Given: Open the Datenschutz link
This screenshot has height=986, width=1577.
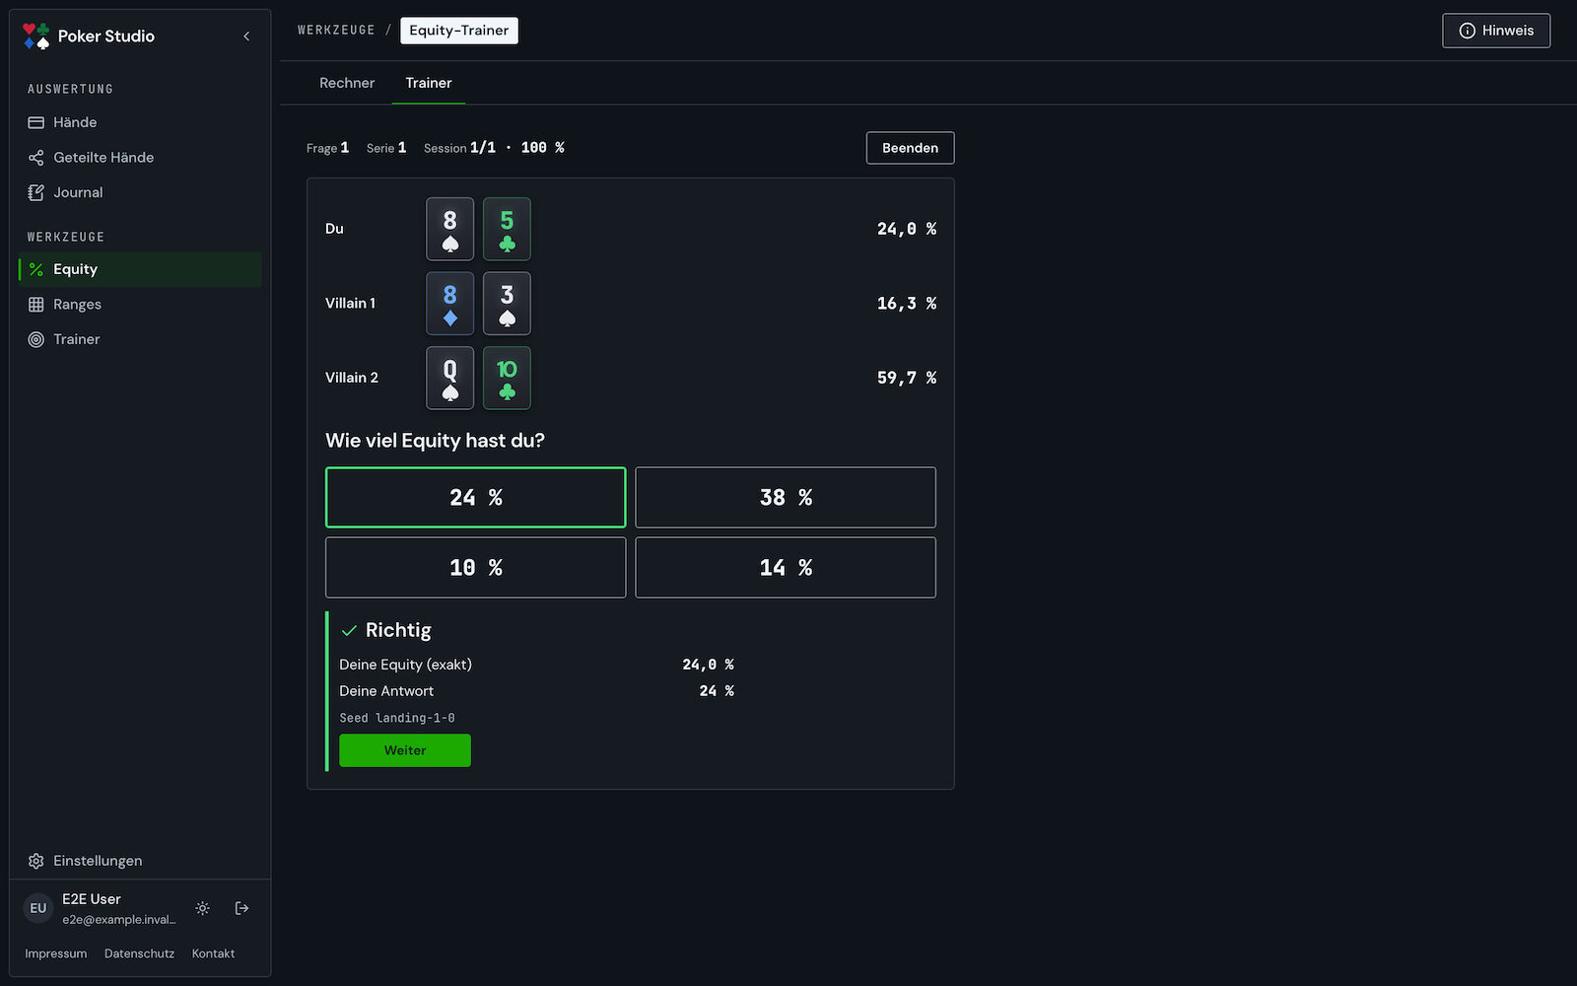Looking at the screenshot, I should [140, 953].
